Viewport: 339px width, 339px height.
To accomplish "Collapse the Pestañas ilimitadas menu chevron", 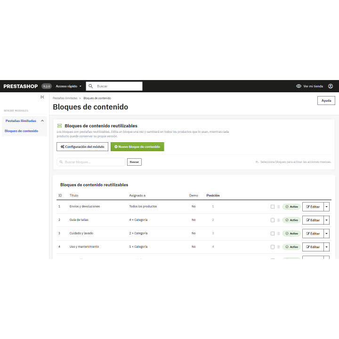I will tap(42, 121).
